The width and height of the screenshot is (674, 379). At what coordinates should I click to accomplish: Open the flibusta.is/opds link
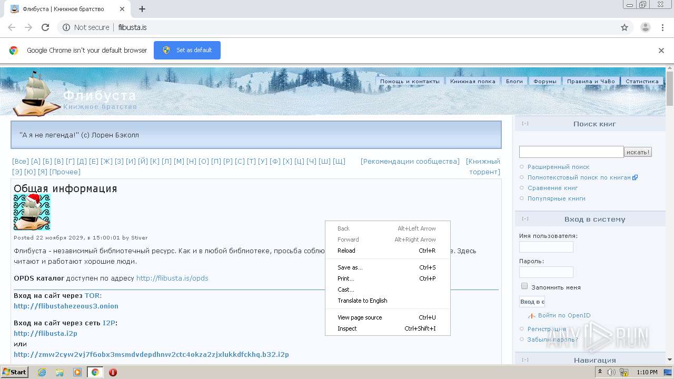(x=172, y=278)
